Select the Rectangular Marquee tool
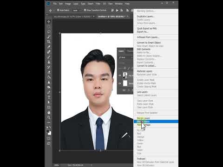223x167 pixels. pos(49,26)
